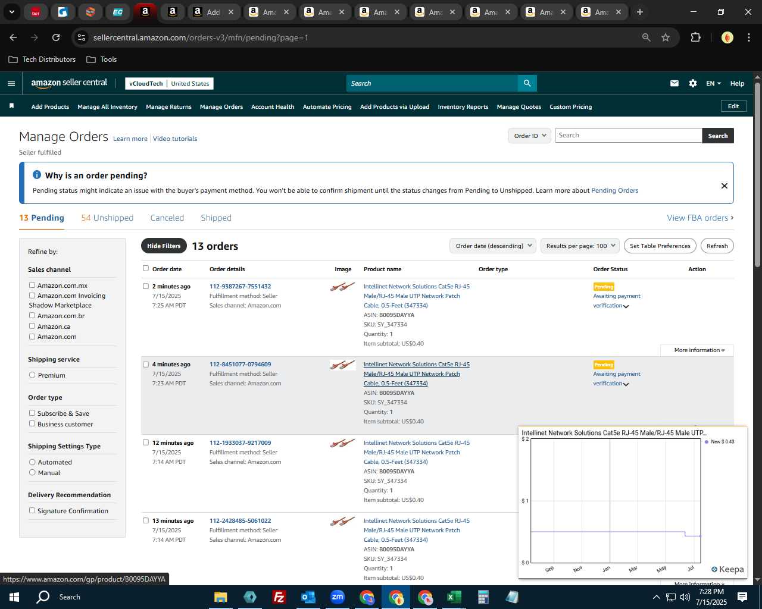Open Manage Orders menu item
Image resolution: width=762 pixels, height=609 pixels.
(x=221, y=107)
